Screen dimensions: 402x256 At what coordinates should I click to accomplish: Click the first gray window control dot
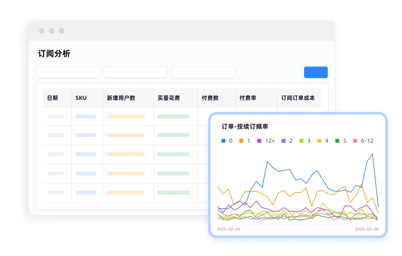[42, 31]
